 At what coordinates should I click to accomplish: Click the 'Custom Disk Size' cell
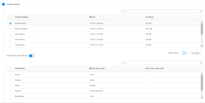(96, 91)
